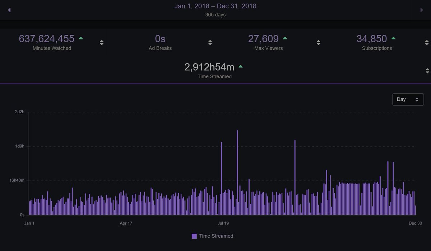431x251 pixels.
Task: Click the green trend arrow beside Subscriptions
Action: click(x=393, y=38)
